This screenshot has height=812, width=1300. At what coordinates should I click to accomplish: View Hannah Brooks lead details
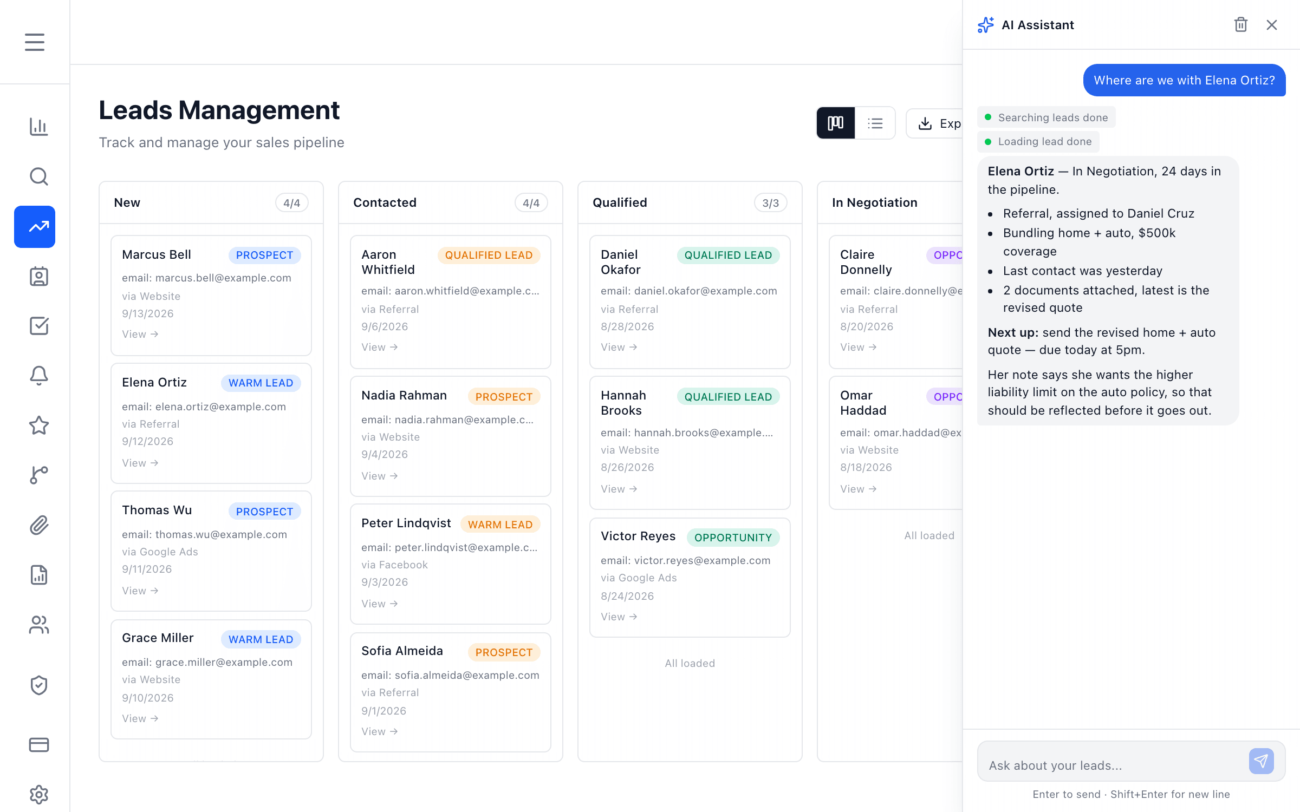coord(619,489)
